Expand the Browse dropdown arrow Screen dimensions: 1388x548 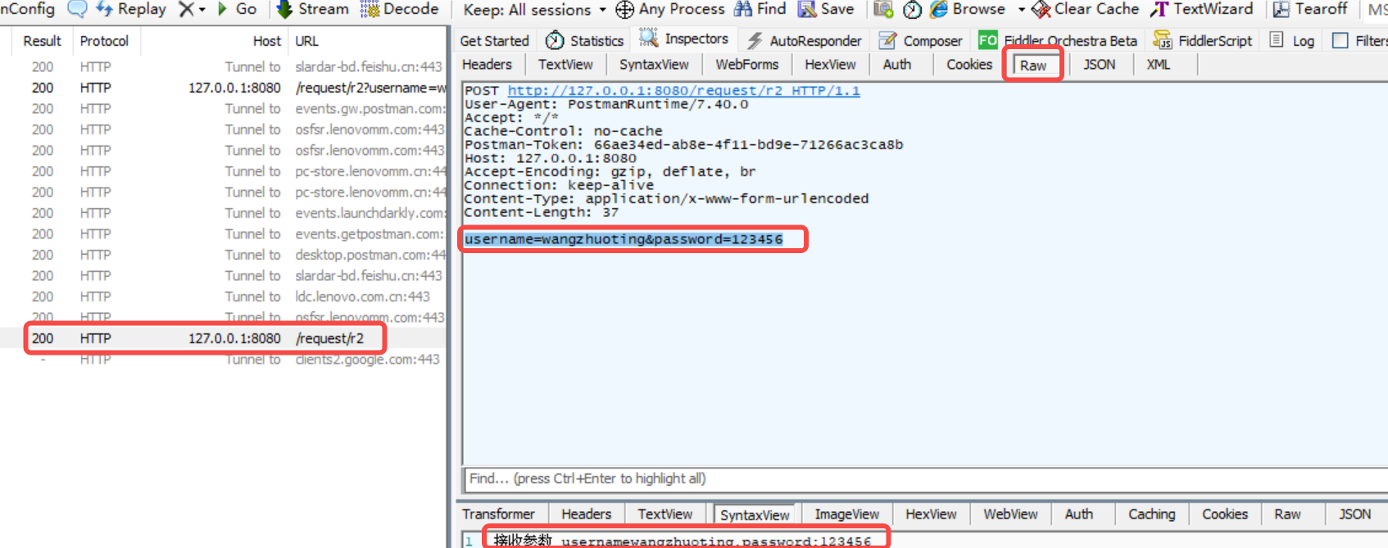click(1021, 10)
